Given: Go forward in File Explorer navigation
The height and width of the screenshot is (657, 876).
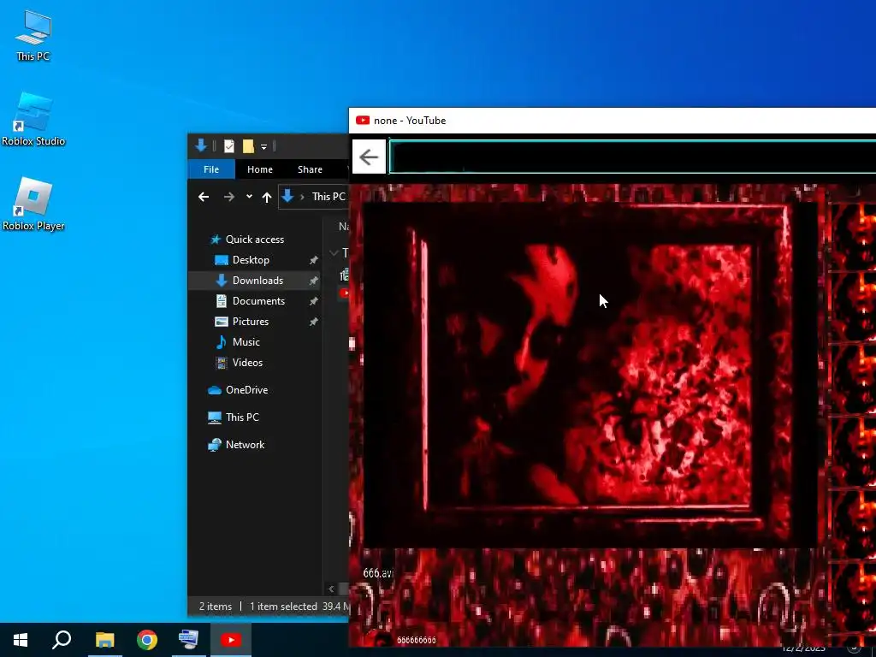Looking at the screenshot, I should click(229, 197).
